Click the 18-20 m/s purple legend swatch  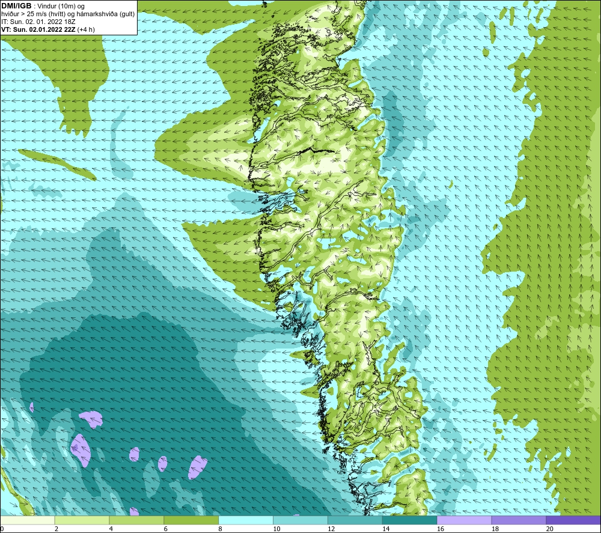(519, 520)
